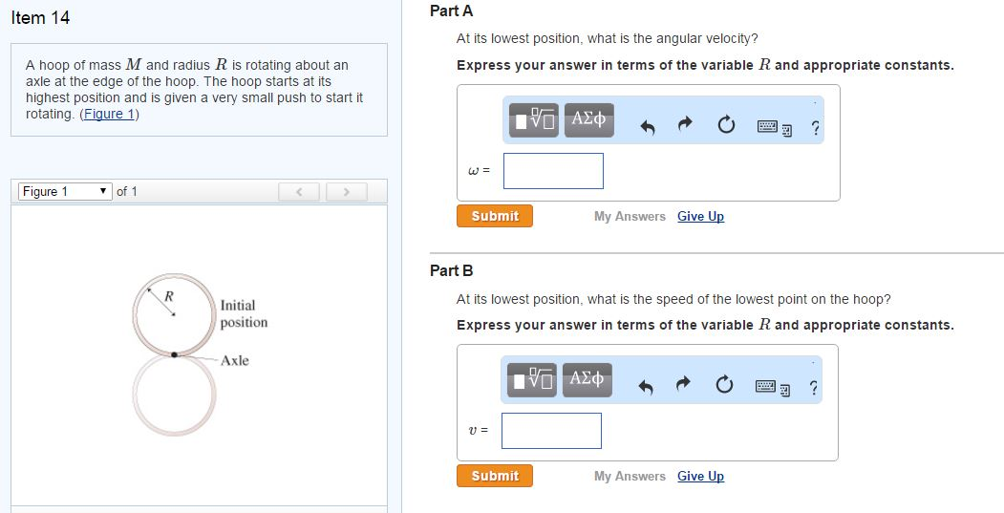Click help question mark in Part A
This screenshot has height=513, width=1004.
pos(813,128)
